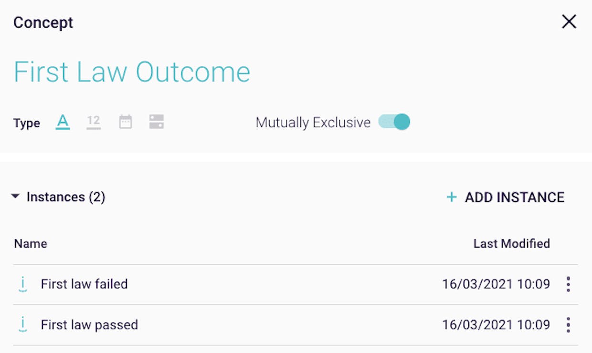Image resolution: width=592 pixels, height=353 pixels.
Task: Click the Mutually Exclusive label text
Action: [x=313, y=123]
